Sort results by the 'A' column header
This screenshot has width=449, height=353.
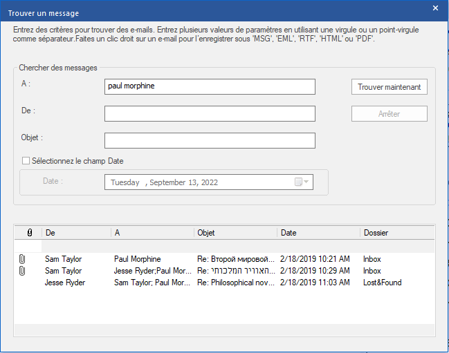click(x=152, y=233)
